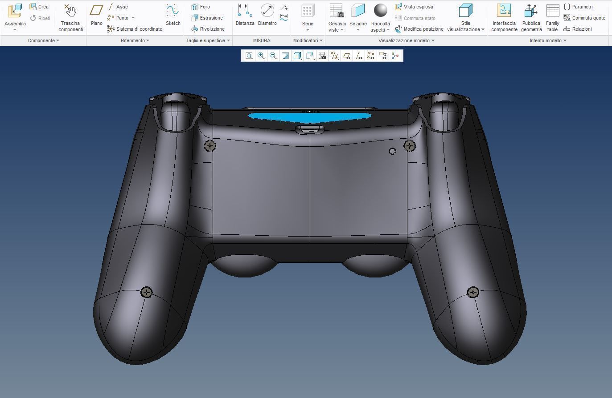The width and height of the screenshot is (612, 398).
Task: Expand the Raccolta aspetti dropdown arrow
Action: [x=388, y=30]
